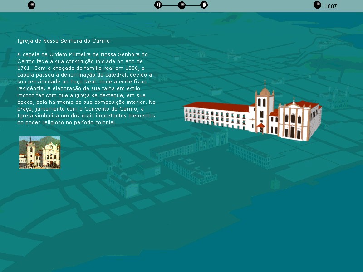Click the middle sphere on the navigation line
The width and height of the screenshot is (363, 272).
[x=182, y=5]
